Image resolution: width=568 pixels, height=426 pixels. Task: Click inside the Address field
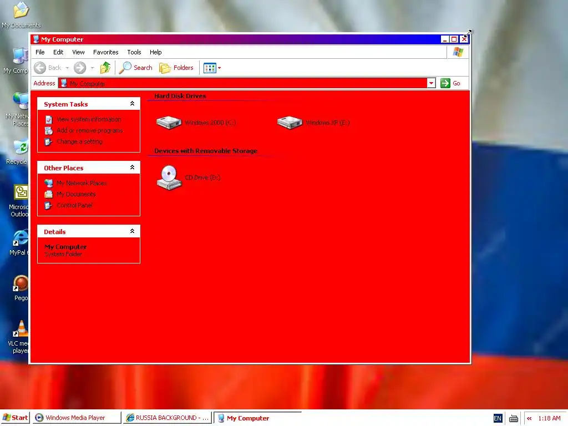tap(243, 83)
